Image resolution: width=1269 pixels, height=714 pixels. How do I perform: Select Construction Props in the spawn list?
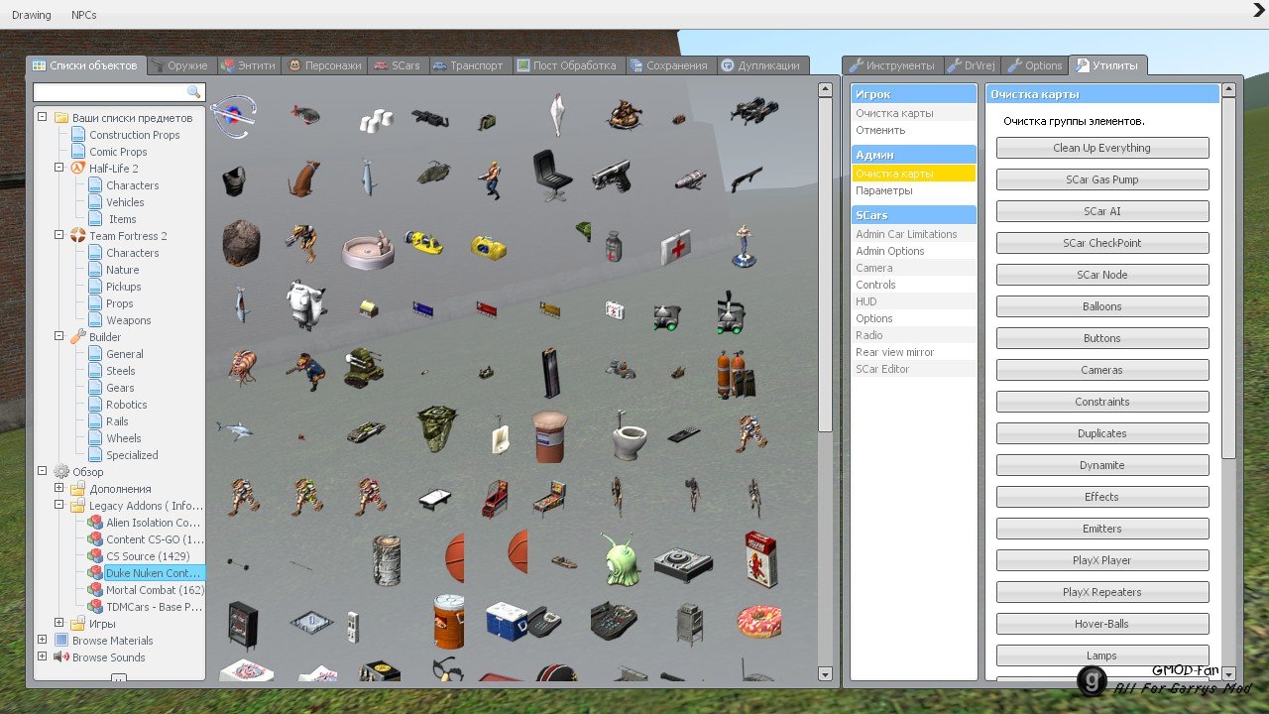click(x=135, y=134)
